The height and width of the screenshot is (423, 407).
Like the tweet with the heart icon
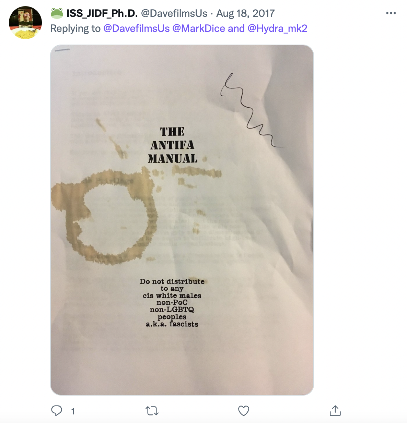(x=244, y=411)
